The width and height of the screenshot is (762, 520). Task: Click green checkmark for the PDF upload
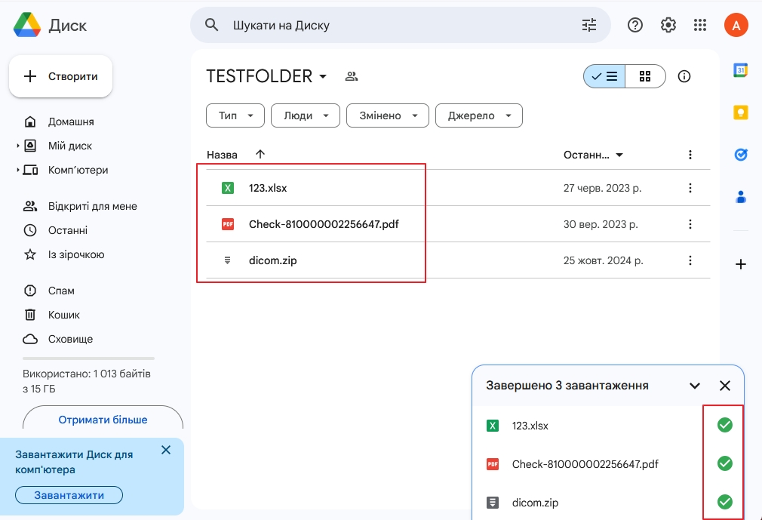(x=724, y=463)
